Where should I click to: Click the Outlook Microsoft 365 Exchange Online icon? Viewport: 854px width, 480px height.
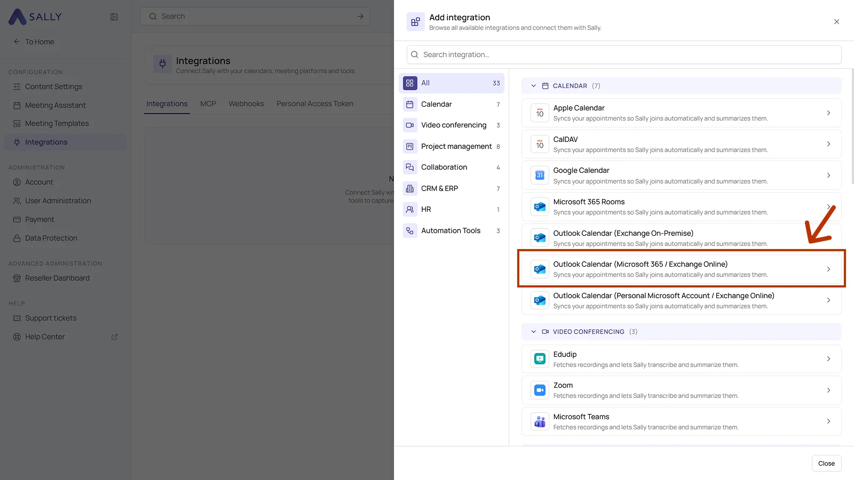540,269
